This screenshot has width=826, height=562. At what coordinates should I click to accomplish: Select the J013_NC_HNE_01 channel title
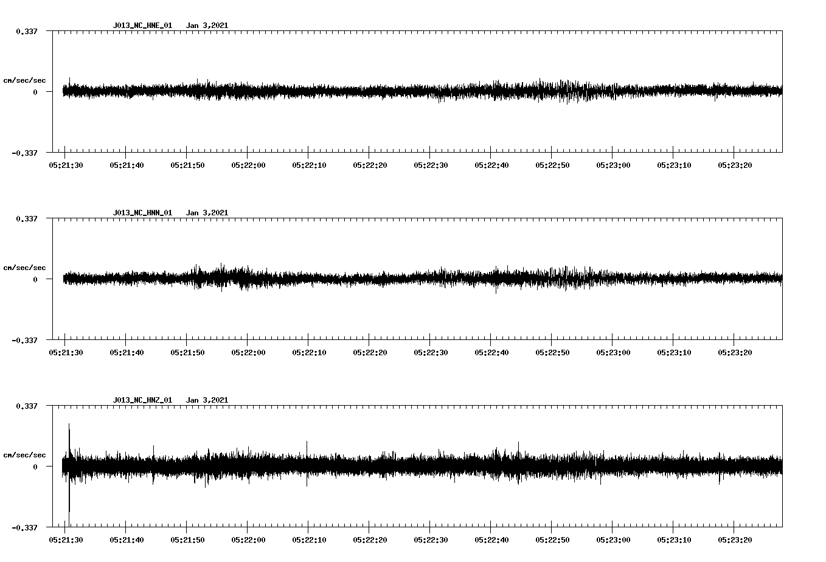tap(142, 26)
